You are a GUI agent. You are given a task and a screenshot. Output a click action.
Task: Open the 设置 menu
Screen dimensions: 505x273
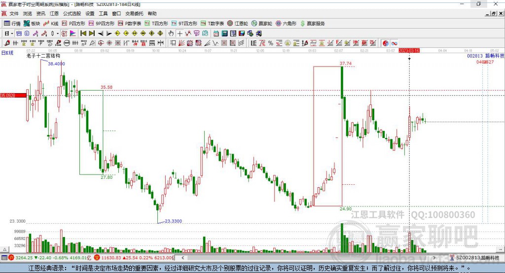(90, 13)
